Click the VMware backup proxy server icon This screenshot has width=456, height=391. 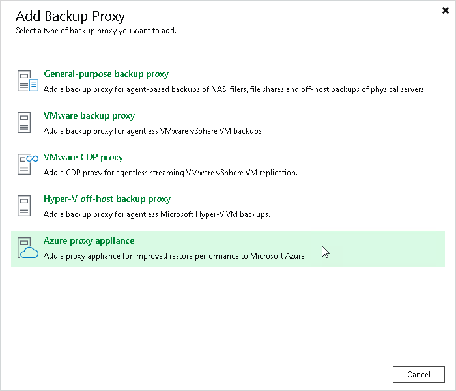tap(24, 123)
